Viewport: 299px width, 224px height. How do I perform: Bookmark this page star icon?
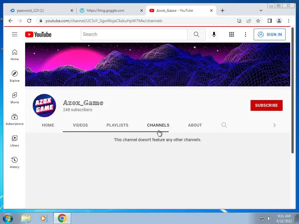258,21
